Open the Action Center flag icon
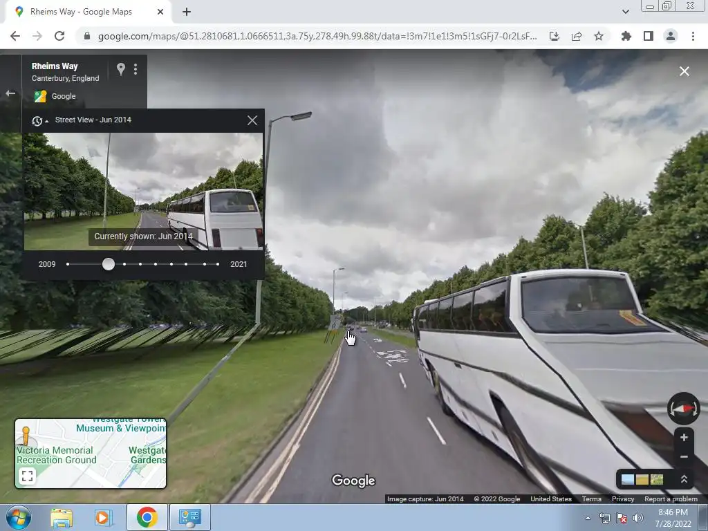Viewport: 708px width, 531px height. point(622,518)
